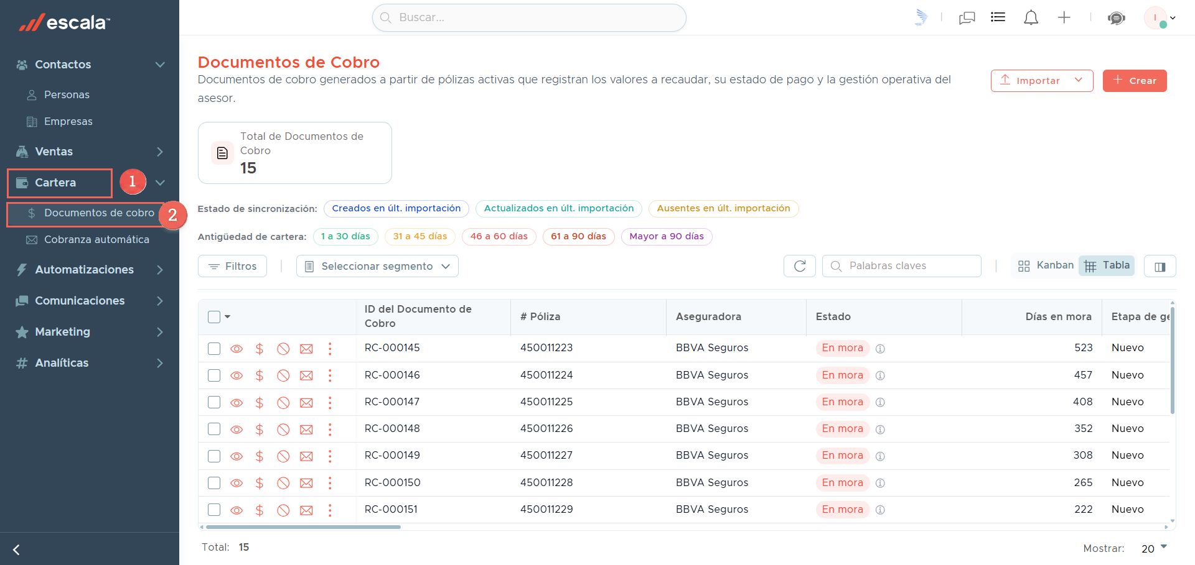This screenshot has width=1195, height=565.
Task: Switch to Kanban view
Action: pos(1046,265)
